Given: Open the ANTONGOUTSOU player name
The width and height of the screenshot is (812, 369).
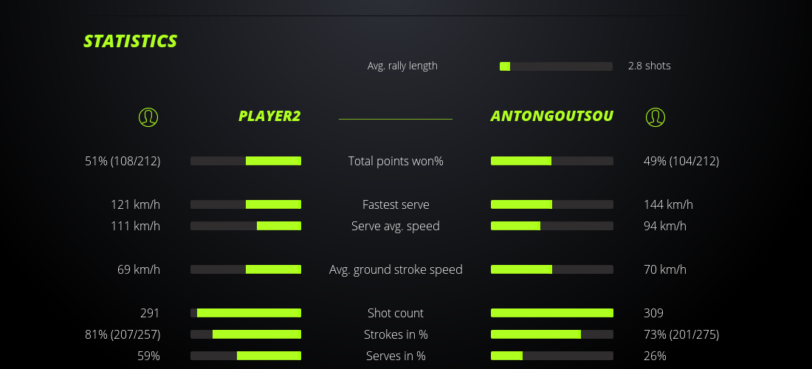Looking at the screenshot, I should [551, 116].
